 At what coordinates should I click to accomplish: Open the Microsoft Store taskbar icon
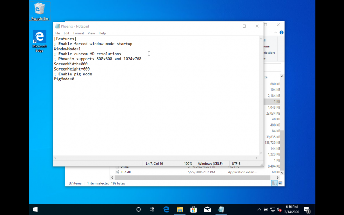pyautogui.click(x=193, y=209)
